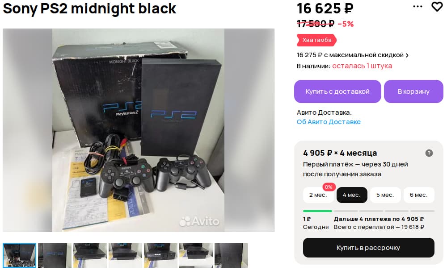Add listing to favorites with heart icon
447x270 pixels.
coord(437,7)
